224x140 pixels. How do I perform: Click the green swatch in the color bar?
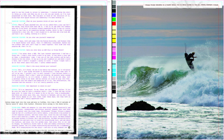pyautogui.click(x=114, y=19)
